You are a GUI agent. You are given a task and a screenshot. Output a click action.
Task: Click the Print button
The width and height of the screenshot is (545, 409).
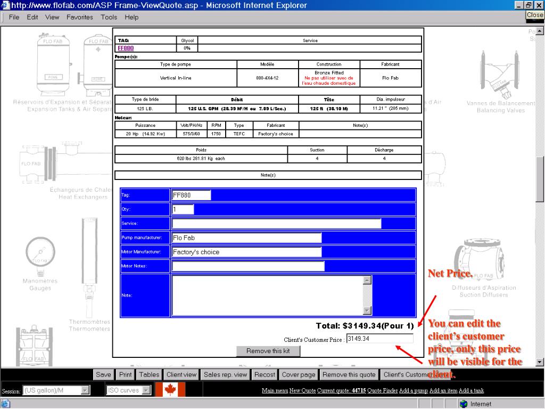pyautogui.click(x=125, y=374)
